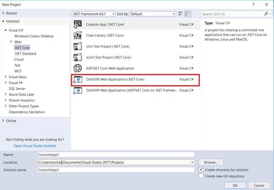Open the search options dropdown arrow
The image size is (274, 190).
point(270,14)
